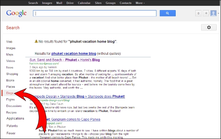This screenshot has height=139, width=221.
Task: Select the Shopping filter in sidebar
Action: coord(12,74)
